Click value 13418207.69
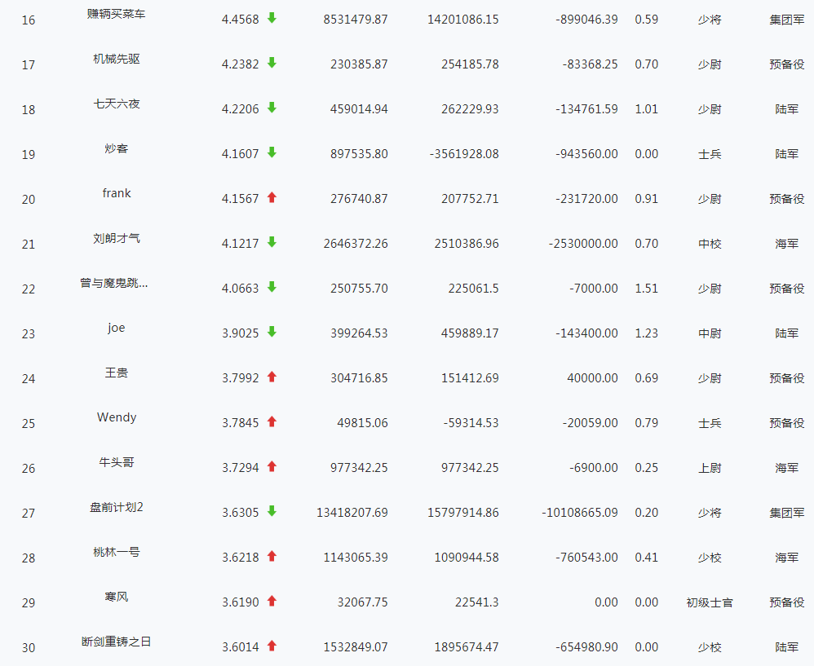Viewport: 814px width, 666px height. (x=352, y=513)
